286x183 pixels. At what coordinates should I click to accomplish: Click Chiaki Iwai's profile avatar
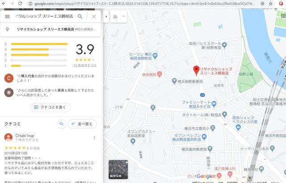coord(8,137)
